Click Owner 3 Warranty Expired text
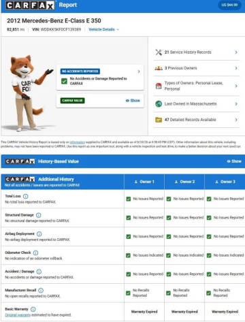The image size is (245, 322). tap(225, 312)
